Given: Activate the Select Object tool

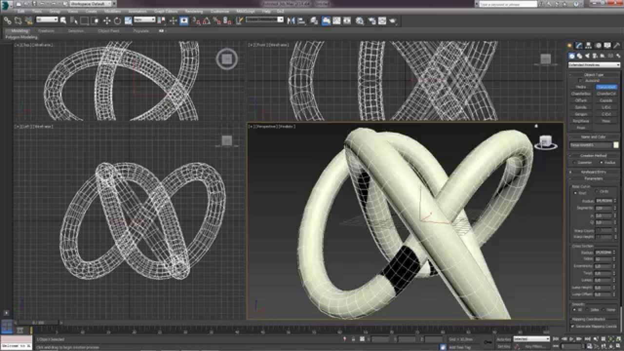Looking at the screenshot, I should (63, 20).
